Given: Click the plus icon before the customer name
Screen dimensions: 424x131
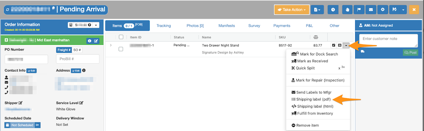Looking at the screenshot, I should coord(6,40).
